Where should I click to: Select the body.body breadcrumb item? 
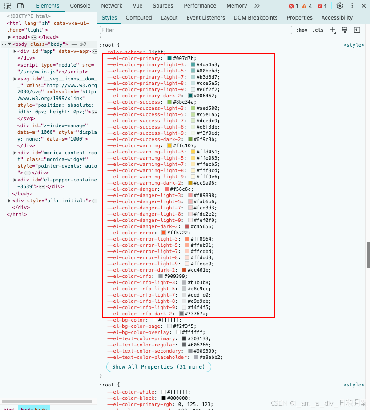point(34,409)
